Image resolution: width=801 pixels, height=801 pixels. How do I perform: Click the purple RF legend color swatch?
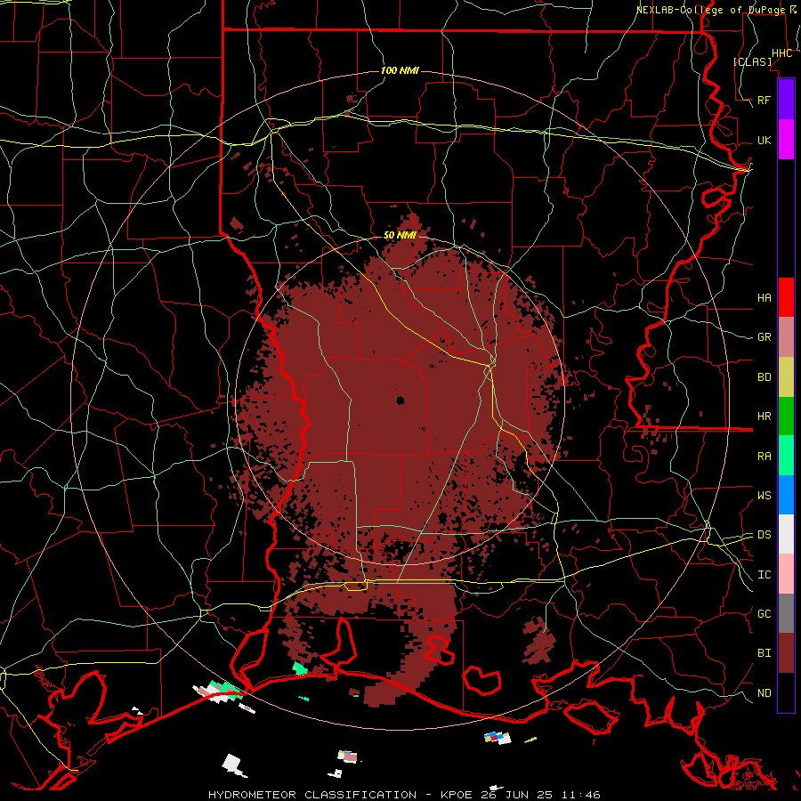(786, 100)
